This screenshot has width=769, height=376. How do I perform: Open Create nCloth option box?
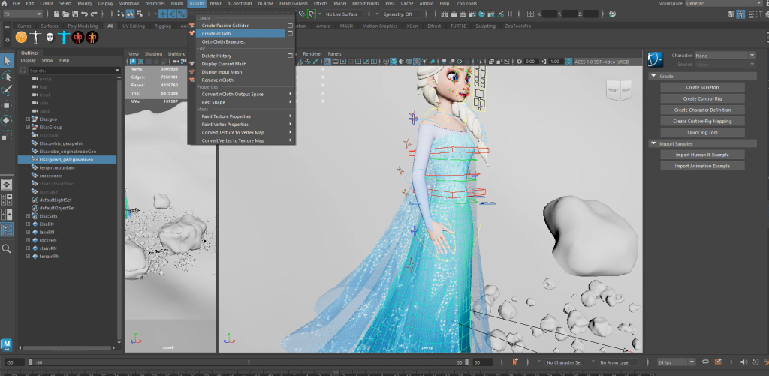click(290, 33)
